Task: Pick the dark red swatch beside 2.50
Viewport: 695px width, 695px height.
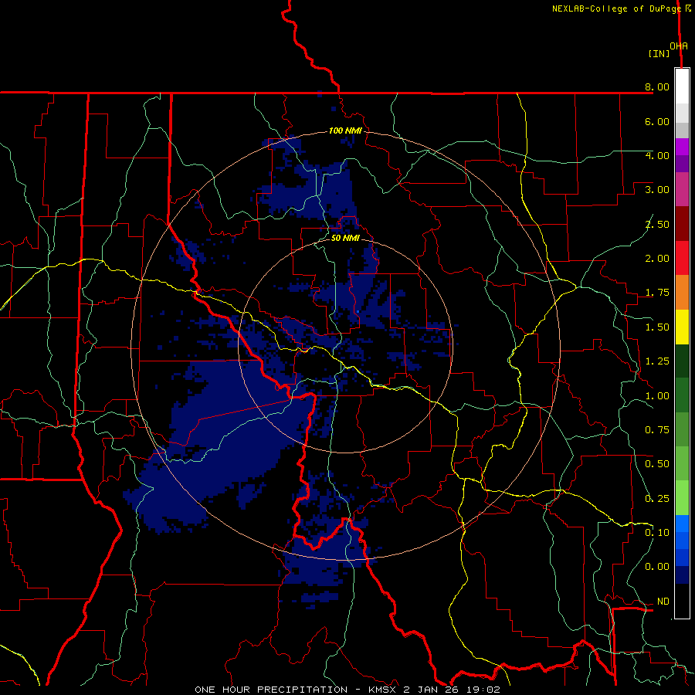Action: 682,224
